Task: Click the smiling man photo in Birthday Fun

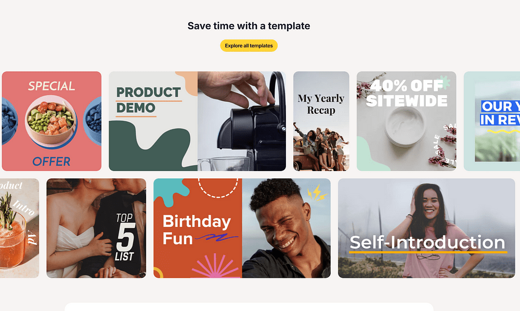Action: point(287,228)
